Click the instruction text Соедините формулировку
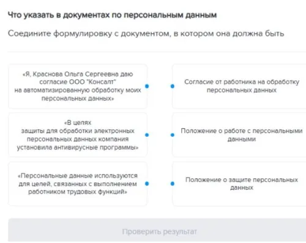306x243 pixels. (x=146, y=34)
